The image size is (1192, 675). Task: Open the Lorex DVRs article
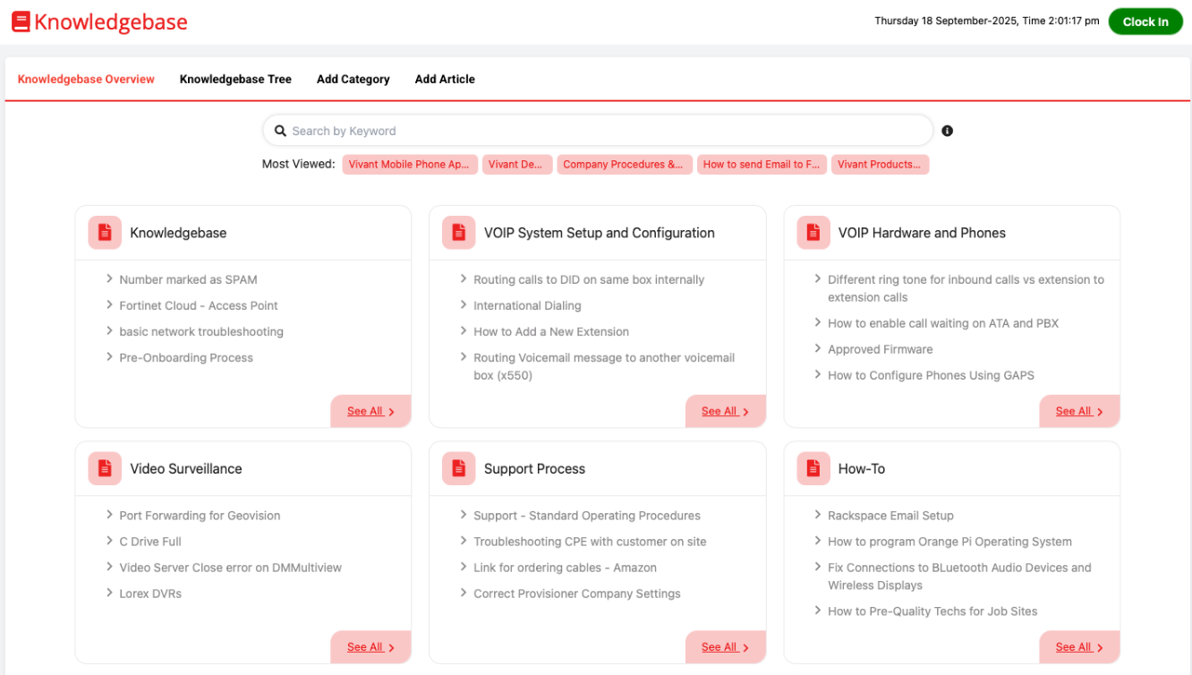coord(150,594)
